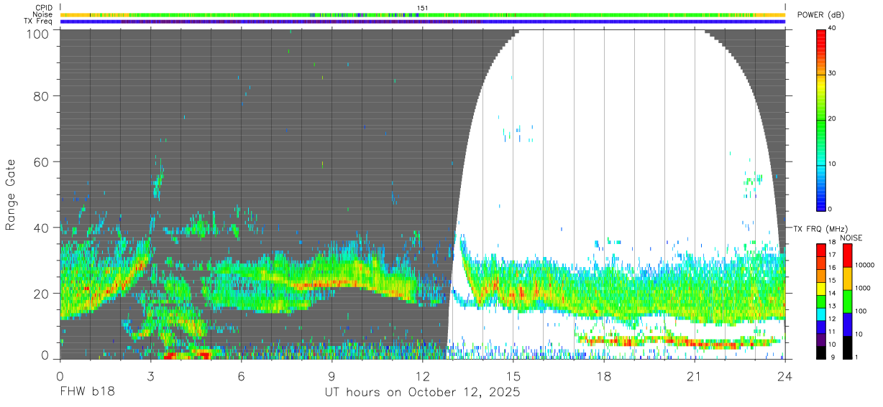Click the purple 10-11 MHz TX FRQ swatch
Viewport: 883px width, 407px height.
click(x=821, y=340)
